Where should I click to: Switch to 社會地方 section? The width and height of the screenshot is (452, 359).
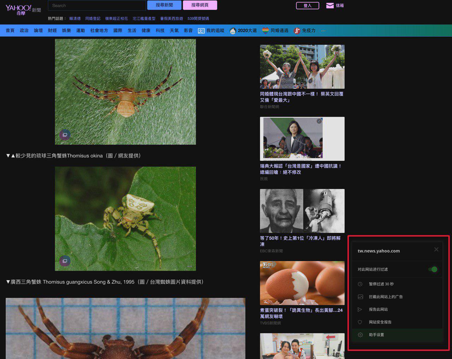point(99,31)
